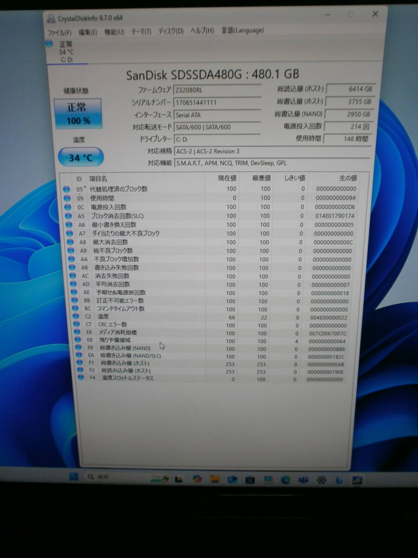The image size is (418, 558).
Task: Click the ドライブレター field C: D:
Action: pos(216,139)
